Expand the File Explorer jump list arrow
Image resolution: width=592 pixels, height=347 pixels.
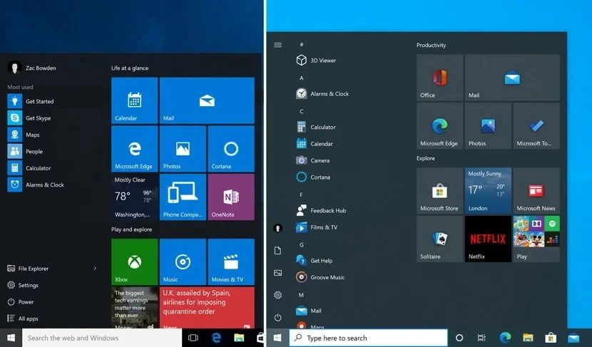click(x=95, y=268)
